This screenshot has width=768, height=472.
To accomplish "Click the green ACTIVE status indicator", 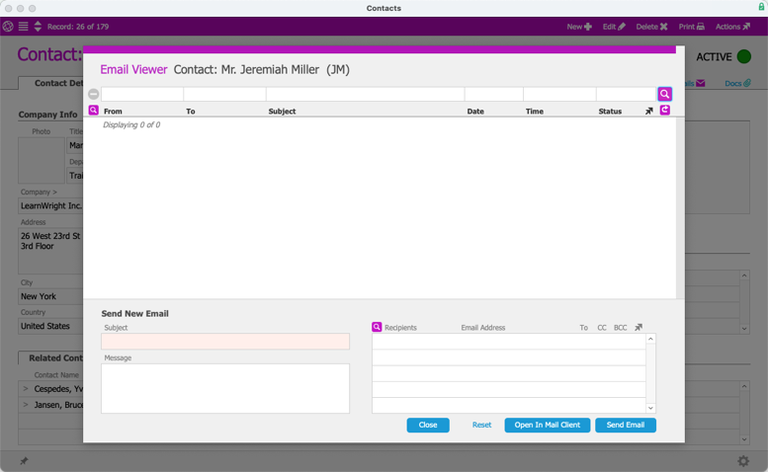I will coord(744,56).
